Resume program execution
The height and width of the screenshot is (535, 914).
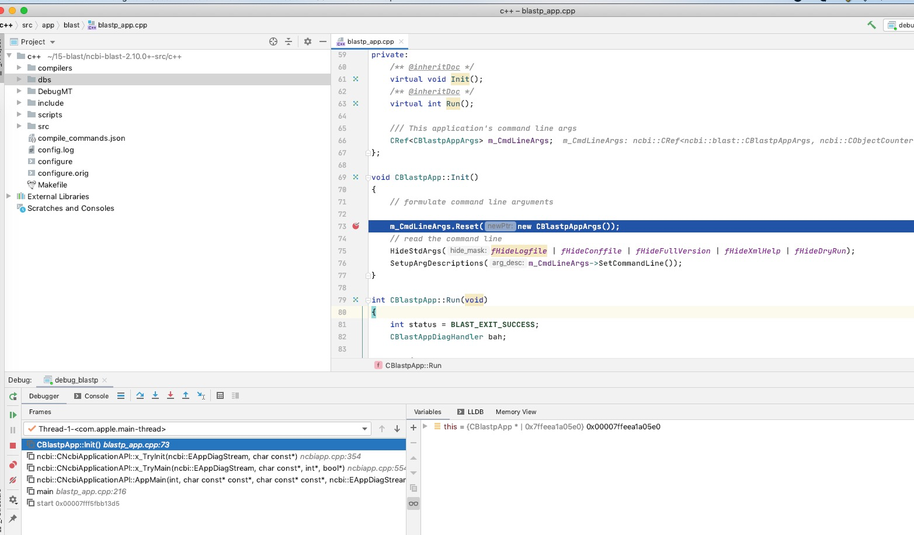(13, 415)
